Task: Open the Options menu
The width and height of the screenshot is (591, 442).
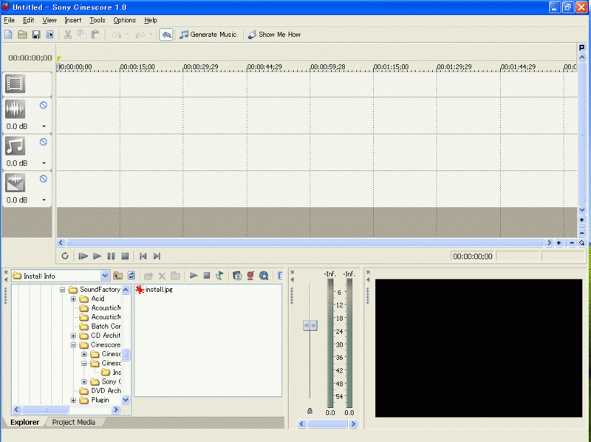Action: pos(124,21)
